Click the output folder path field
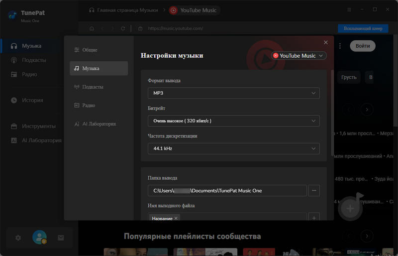The image size is (398, 256). tap(227, 191)
